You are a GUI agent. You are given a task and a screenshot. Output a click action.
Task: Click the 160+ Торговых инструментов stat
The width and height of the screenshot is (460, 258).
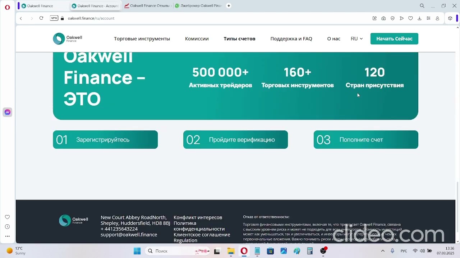click(x=298, y=77)
